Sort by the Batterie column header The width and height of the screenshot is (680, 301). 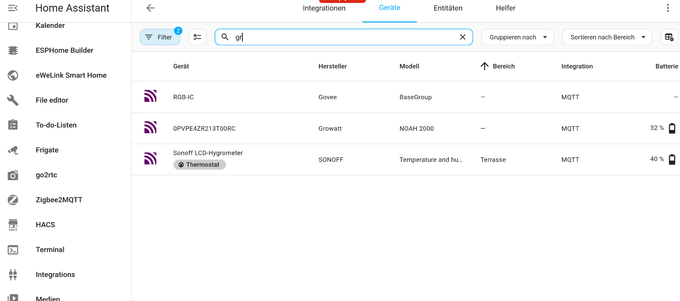pyautogui.click(x=667, y=66)
